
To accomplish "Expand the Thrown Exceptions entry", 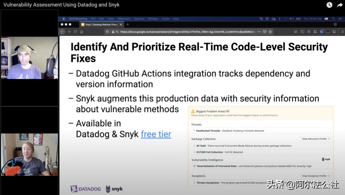I will pos(194,182).
